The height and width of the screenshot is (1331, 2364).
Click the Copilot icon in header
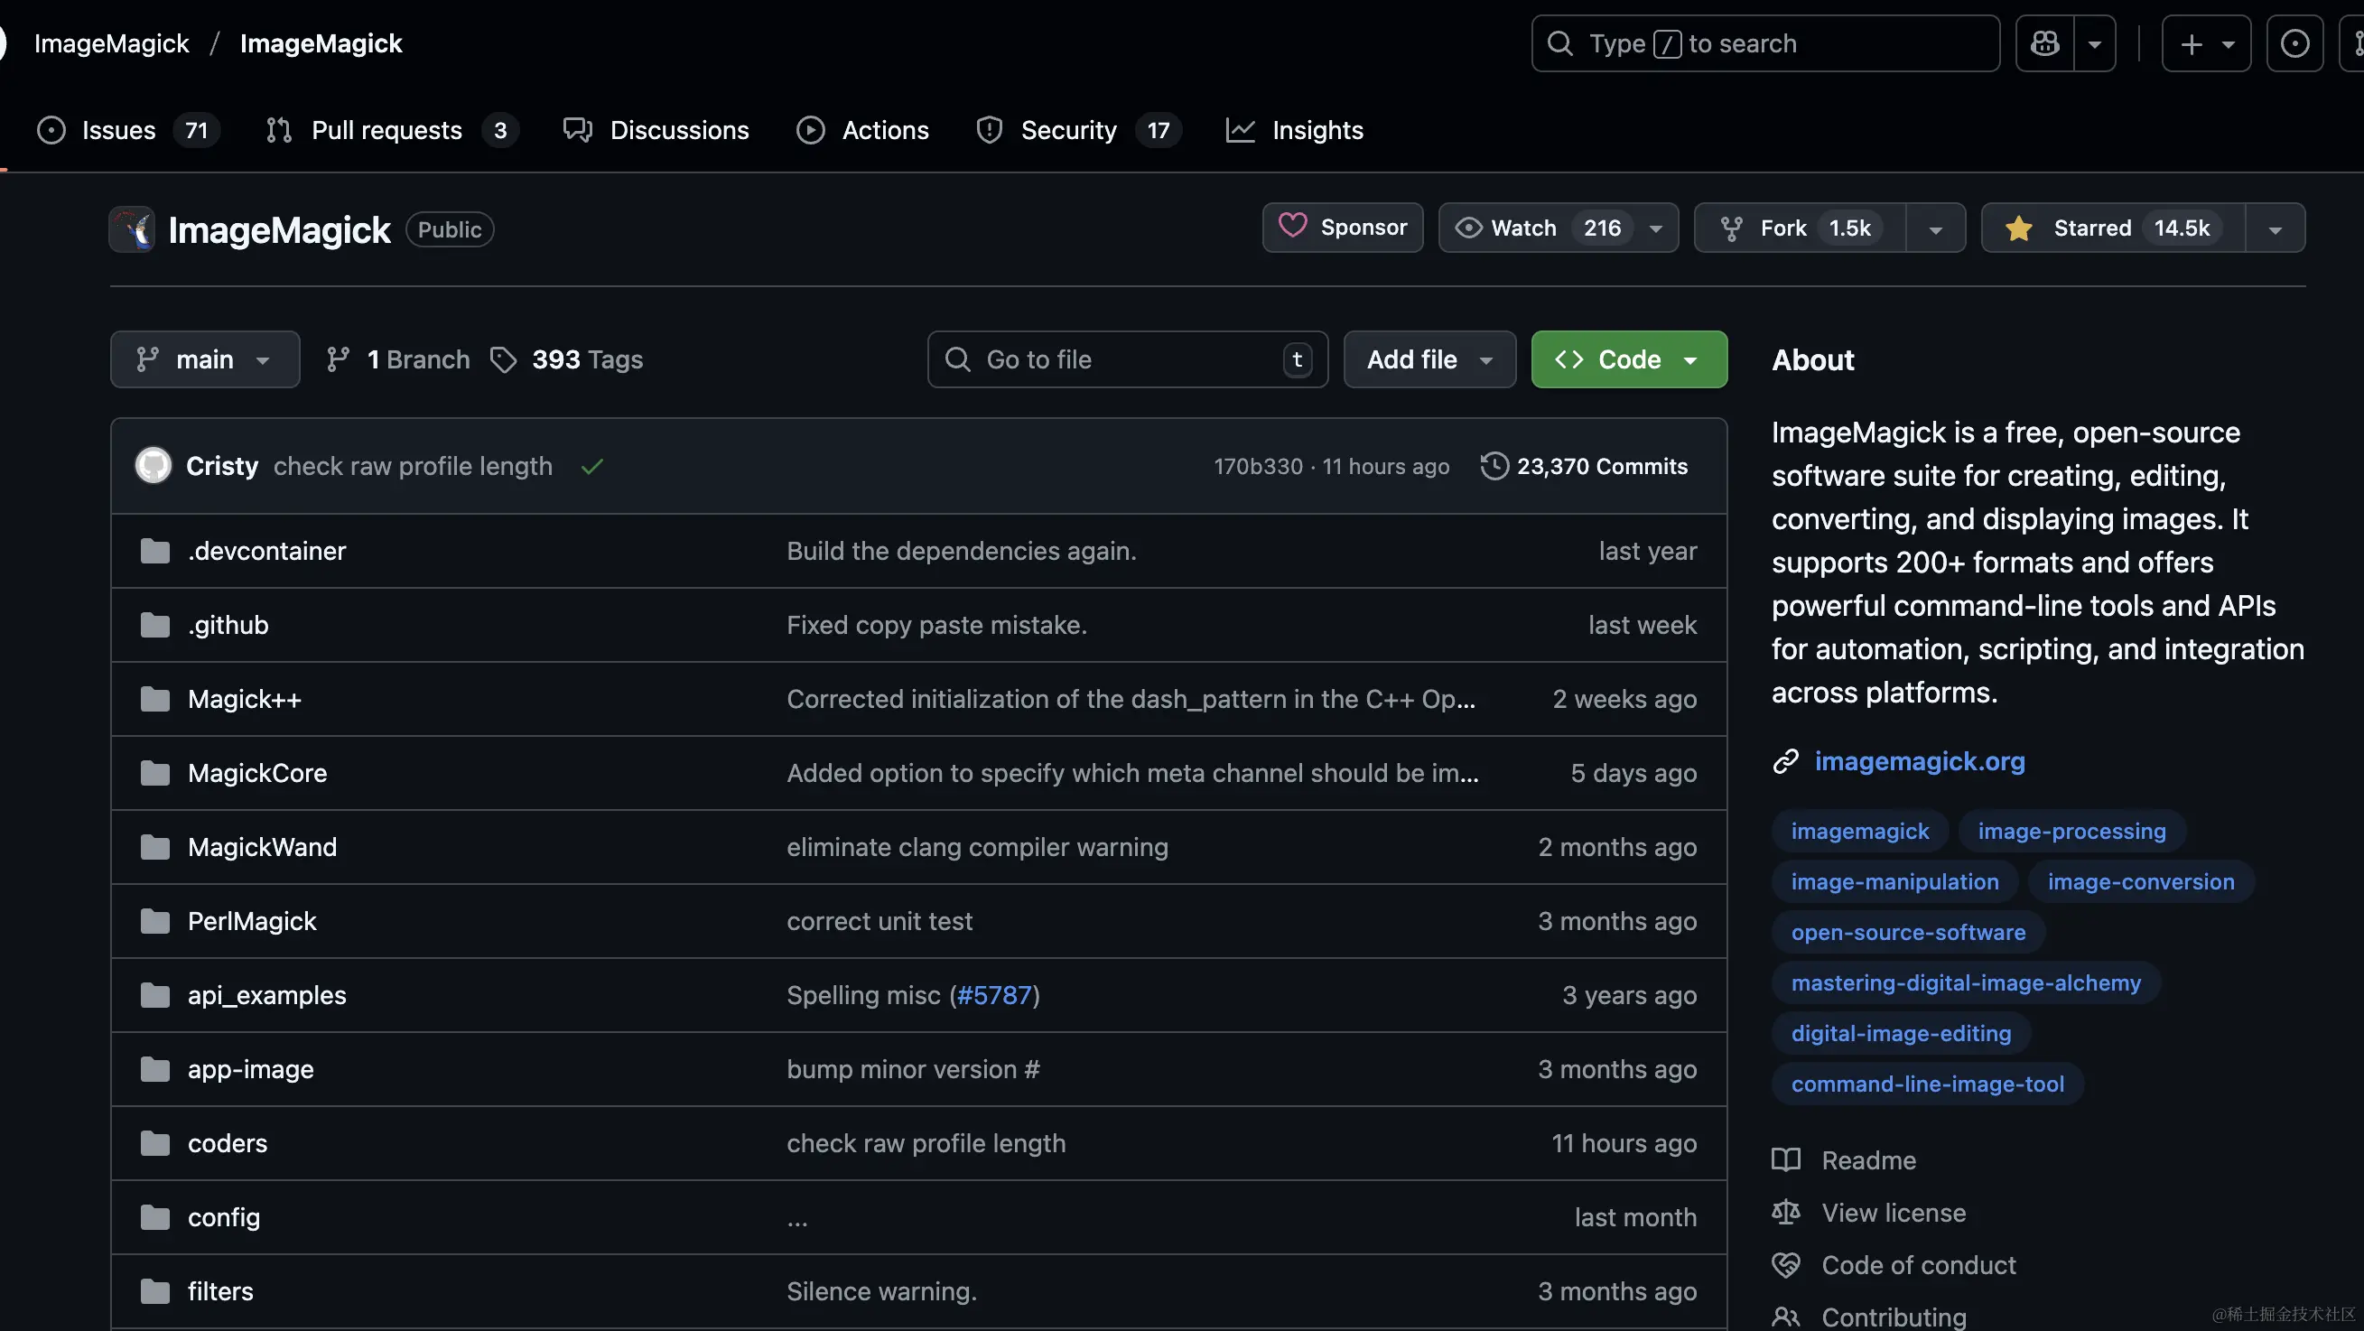[x=2043, y=43]
